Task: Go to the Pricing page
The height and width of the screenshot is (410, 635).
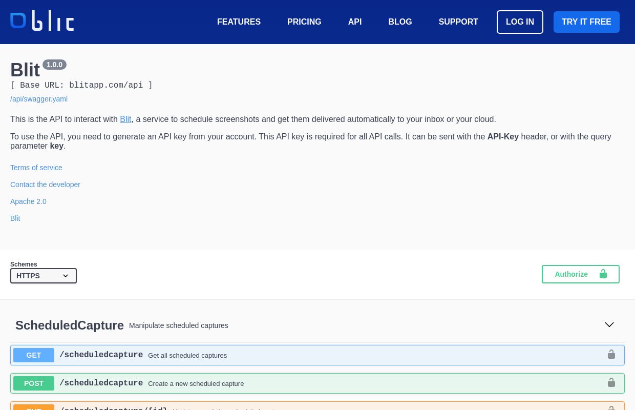Action: pos(304,22)
